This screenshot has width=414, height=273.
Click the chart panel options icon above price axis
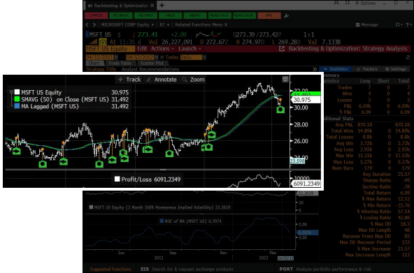[285, 80]
